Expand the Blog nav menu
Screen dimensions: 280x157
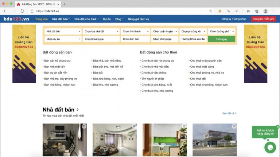click(119, 19)
